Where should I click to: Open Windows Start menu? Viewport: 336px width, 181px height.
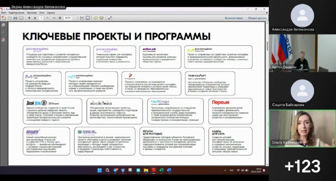click(100, 170)
